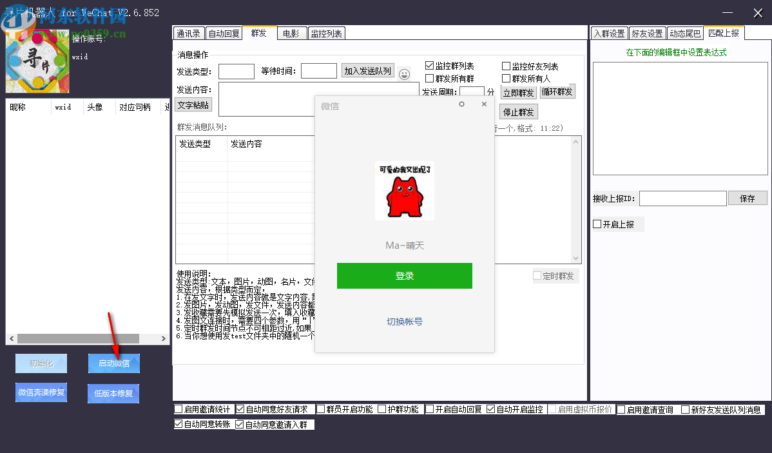Click 文字粘贴 button
Viewport: 772px width, 453px height.
(193, 105)
